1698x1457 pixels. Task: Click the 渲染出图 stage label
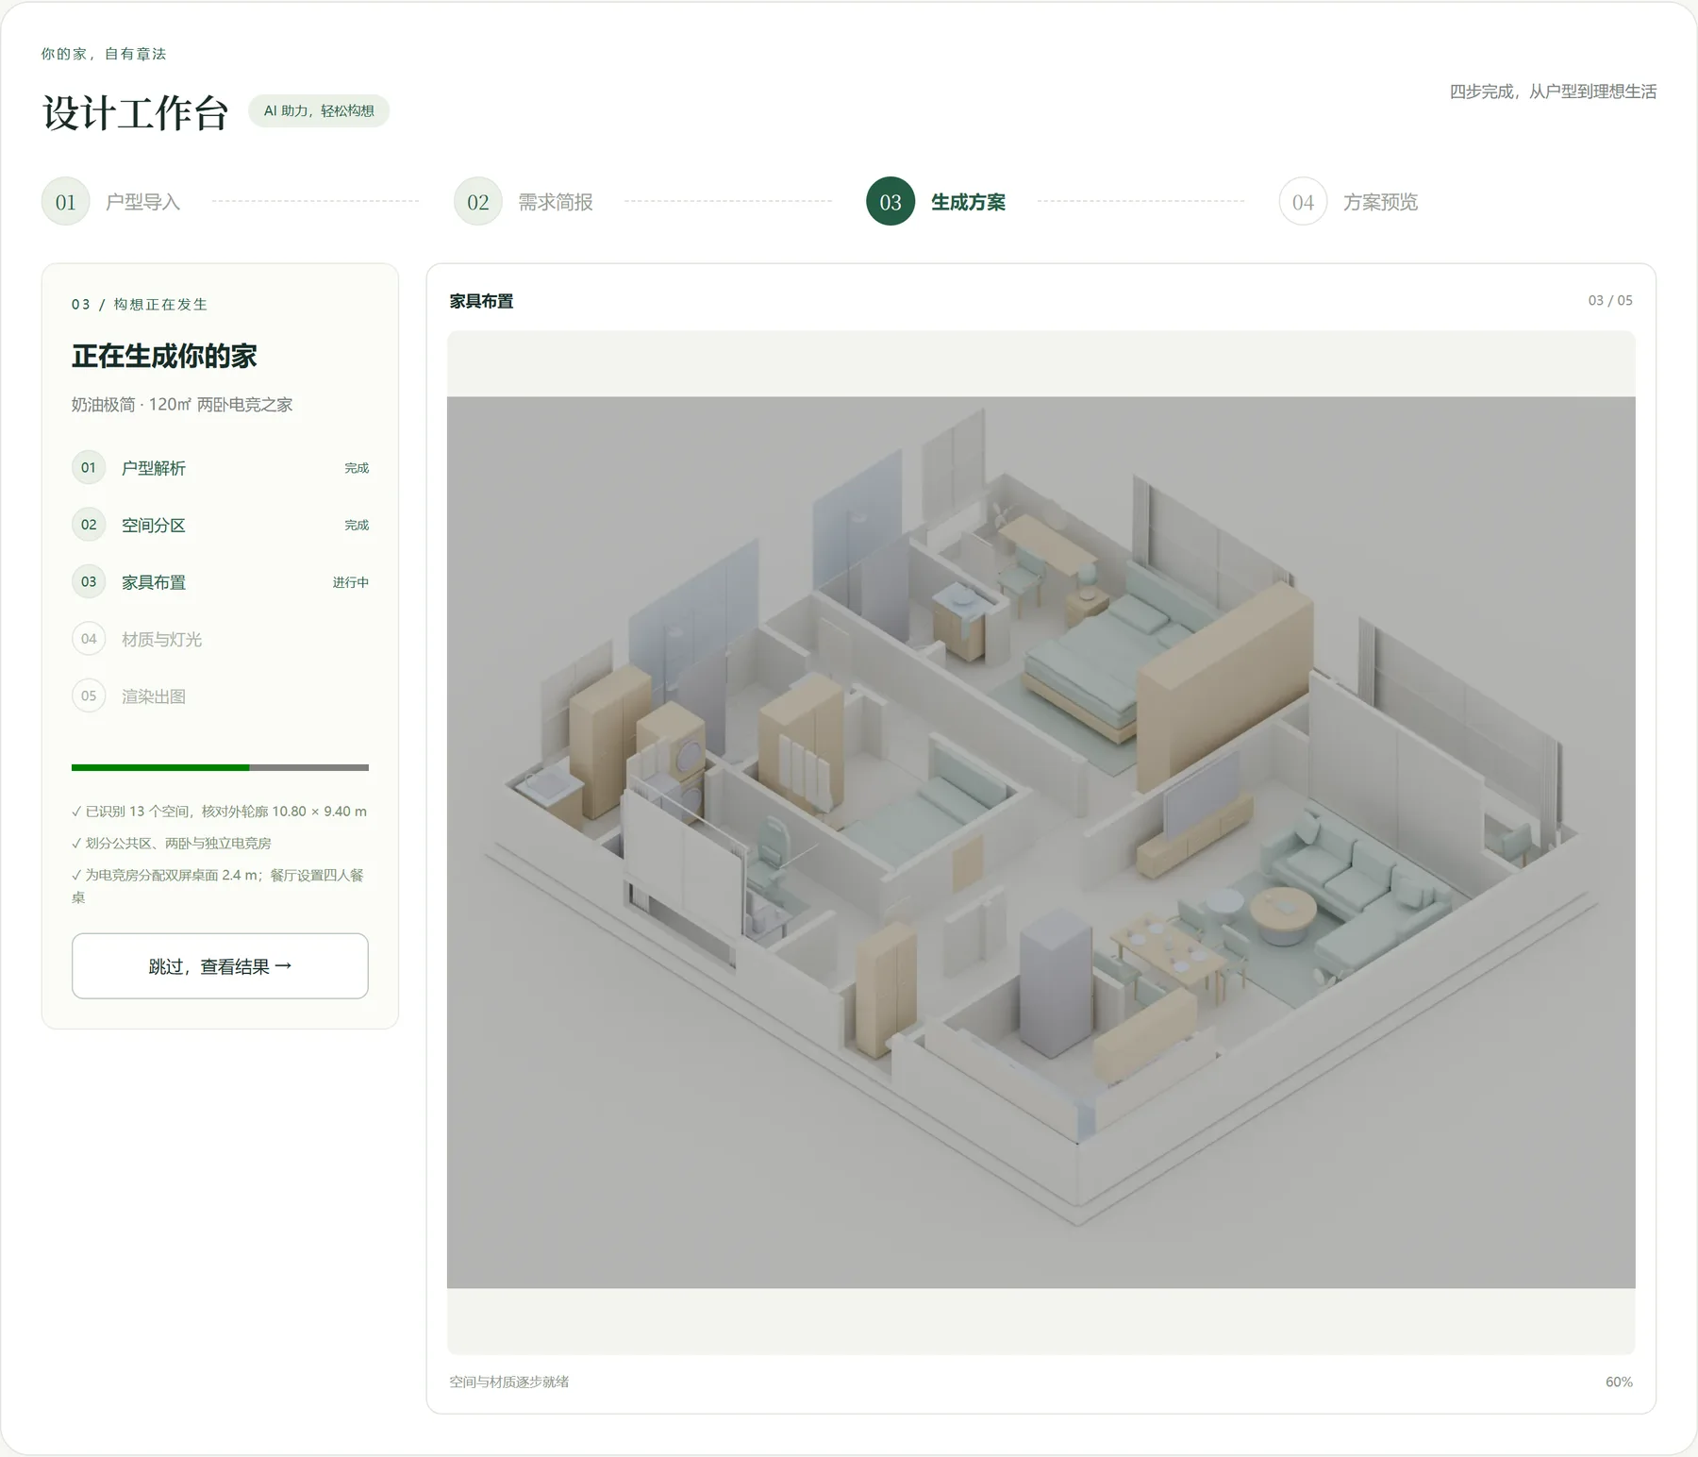click(x=154, y=696)
